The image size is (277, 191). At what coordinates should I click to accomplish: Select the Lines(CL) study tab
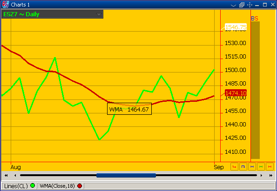(19, 186)
